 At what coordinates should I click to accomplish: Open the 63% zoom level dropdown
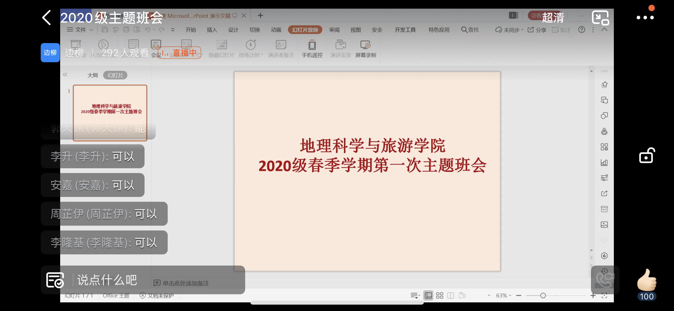[x=510, y=296]
